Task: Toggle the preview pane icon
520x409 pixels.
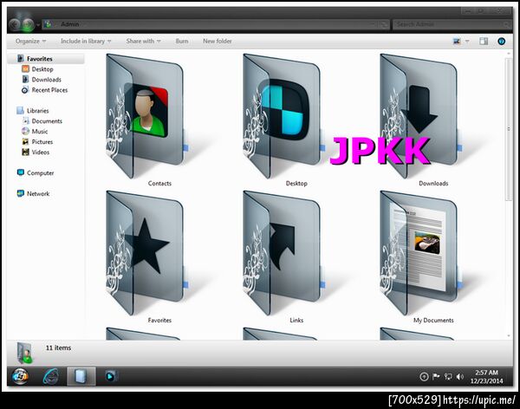Action: (484, 41)
